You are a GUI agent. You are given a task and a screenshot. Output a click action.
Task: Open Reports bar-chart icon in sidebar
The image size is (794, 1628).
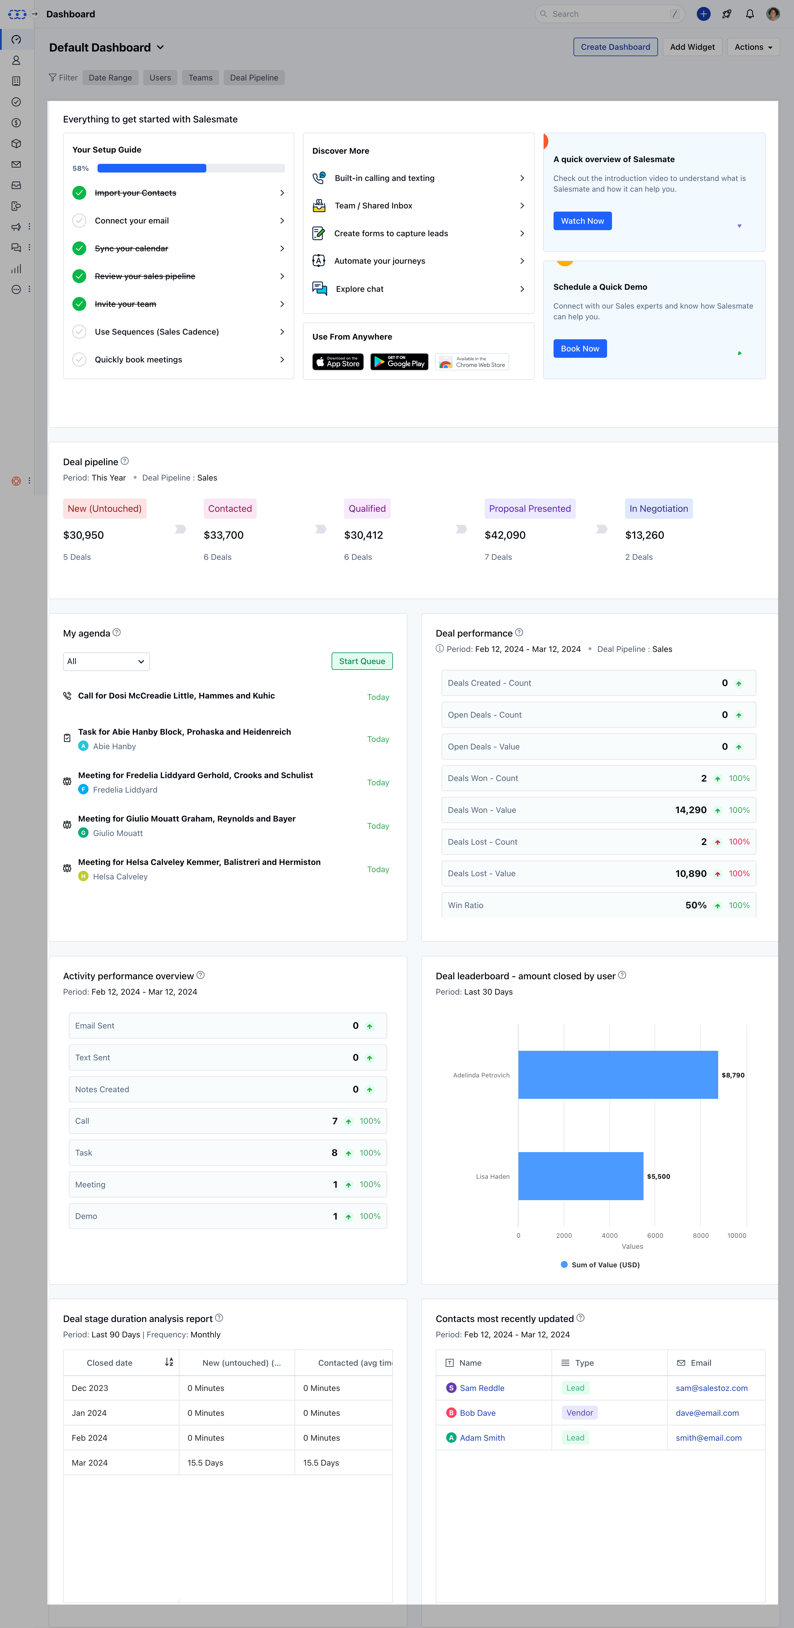(16, 269)
